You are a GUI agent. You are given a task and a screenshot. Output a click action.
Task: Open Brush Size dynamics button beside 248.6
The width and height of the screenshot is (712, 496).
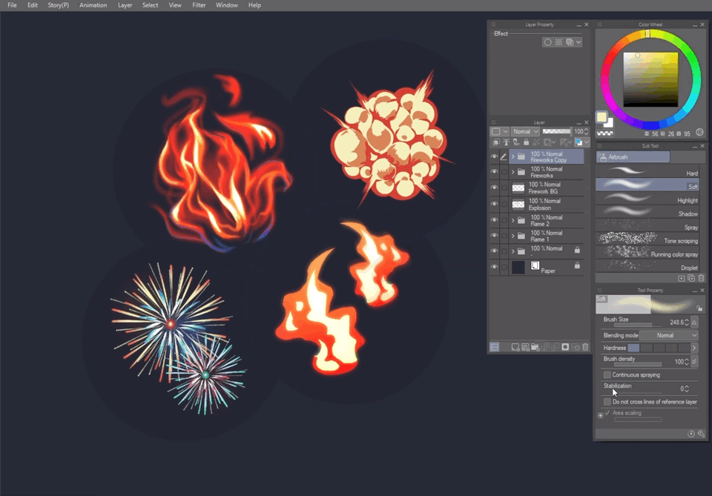coord(694,323)
